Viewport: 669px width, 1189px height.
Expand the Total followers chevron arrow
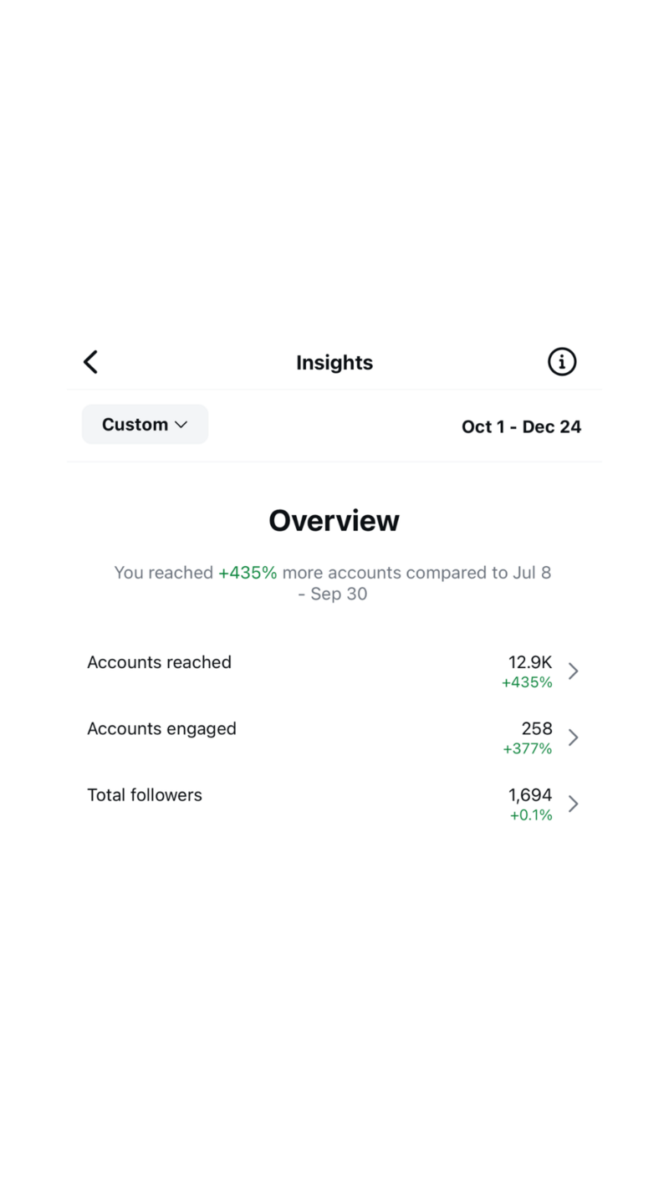coord(574,804)
